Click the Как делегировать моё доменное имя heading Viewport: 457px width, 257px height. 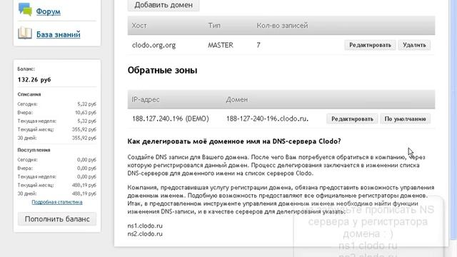234,141
